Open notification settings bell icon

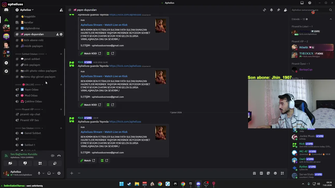[271, 10]
